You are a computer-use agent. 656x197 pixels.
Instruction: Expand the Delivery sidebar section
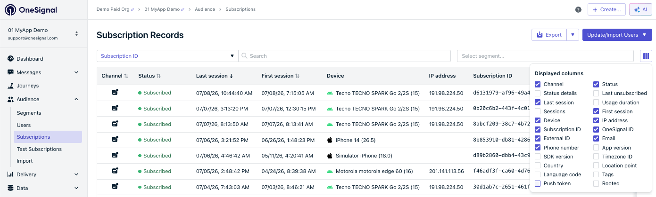tap(76, 174)
